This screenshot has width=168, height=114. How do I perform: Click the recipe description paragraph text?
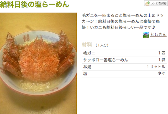tap(123, 21)
